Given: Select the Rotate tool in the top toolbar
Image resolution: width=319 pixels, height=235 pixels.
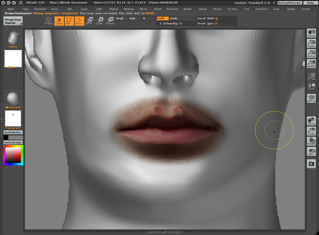Looking at the screenshot, I should 110,21.
